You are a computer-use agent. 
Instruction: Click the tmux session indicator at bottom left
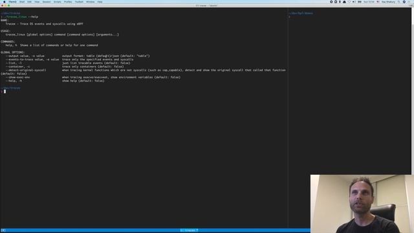(x=3, y=230)
